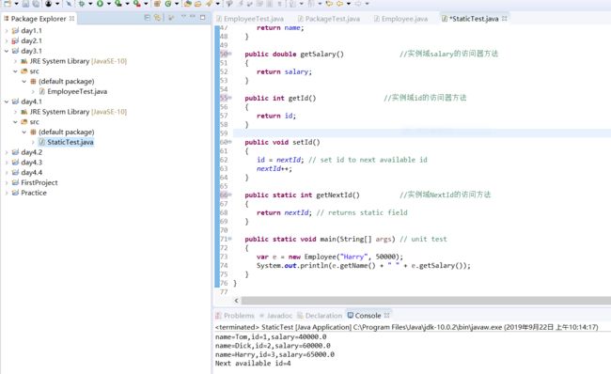
Task: Click the New file toolbar icon
Action: point(8,4)
